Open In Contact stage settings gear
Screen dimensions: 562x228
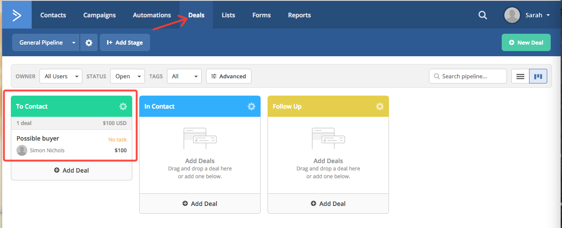[x=252, y=106]
